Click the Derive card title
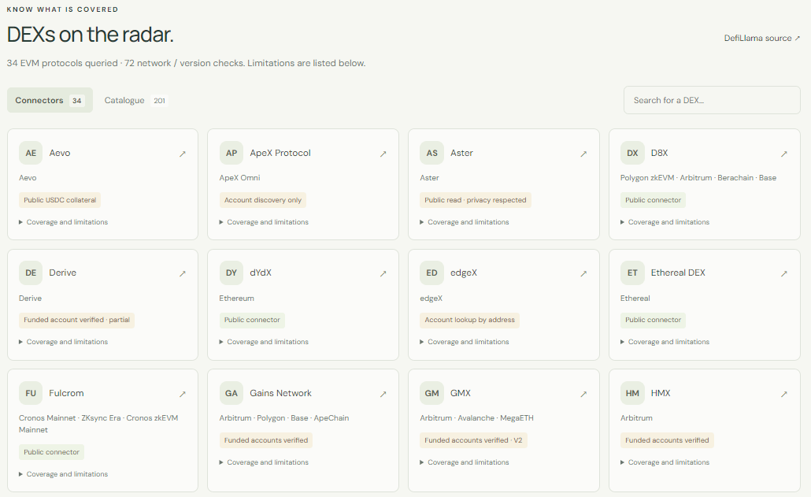Viewport: 811px width, 497px height. pos(62,273)
